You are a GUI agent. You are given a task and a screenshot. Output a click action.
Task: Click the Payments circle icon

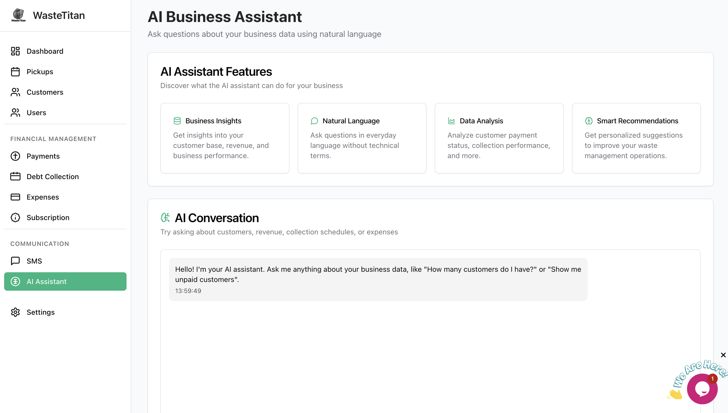[15, 156]
